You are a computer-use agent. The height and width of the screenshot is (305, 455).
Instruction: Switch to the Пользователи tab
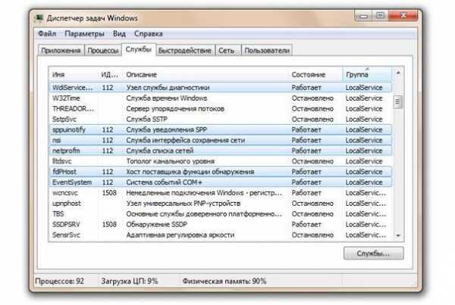click(x=267, y=51)
